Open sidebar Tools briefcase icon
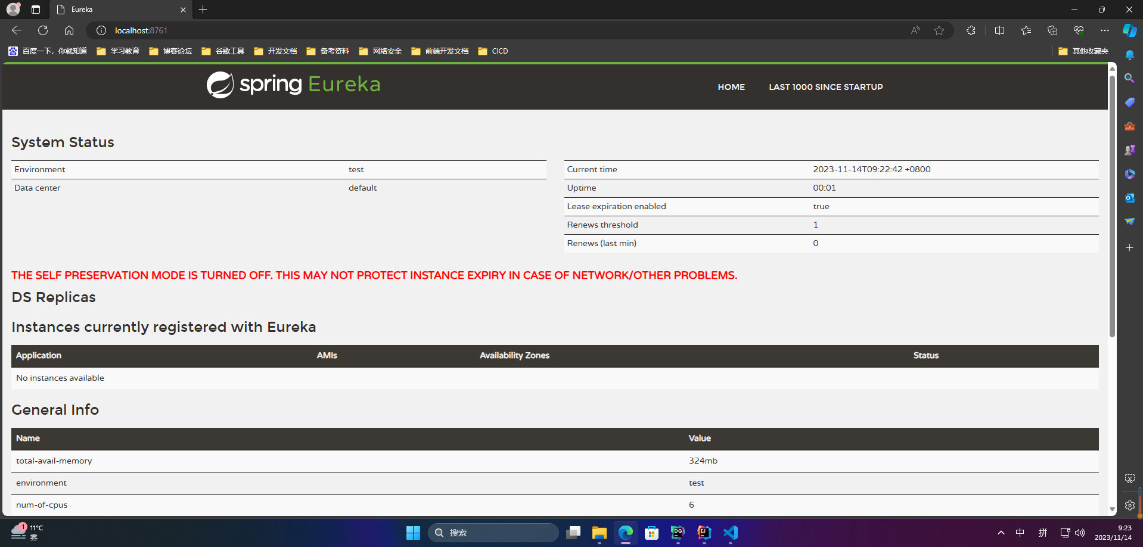This screenshot has width=1143, height=547. (1129, 126)
